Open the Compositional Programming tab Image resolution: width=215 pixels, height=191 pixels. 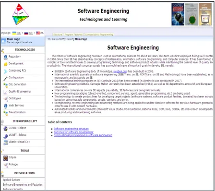(99, 35)
